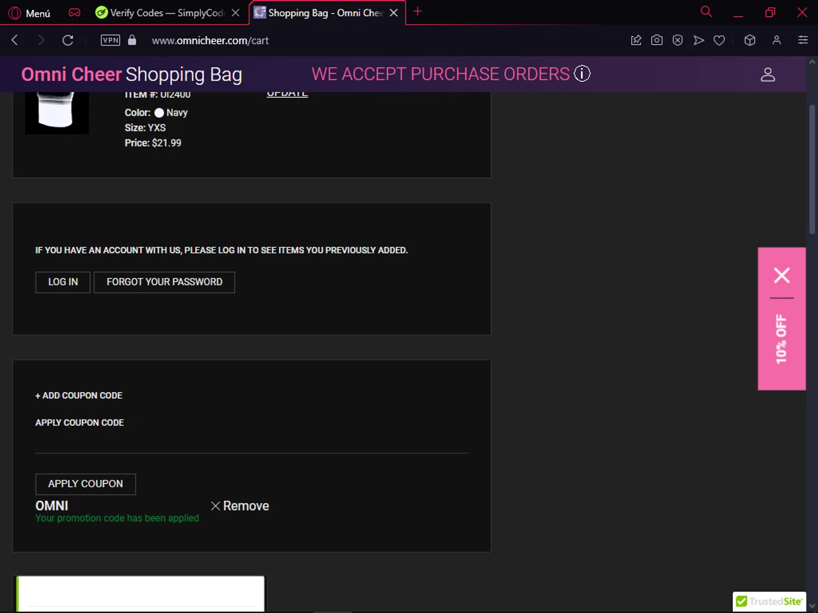The width and height of the screenshot is (818, 613).
Task: Reload the current page
Action: 68,40
